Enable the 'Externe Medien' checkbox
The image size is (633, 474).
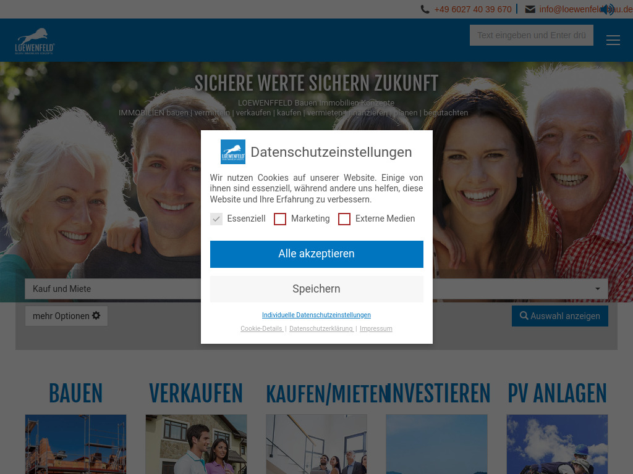point(344,218)
